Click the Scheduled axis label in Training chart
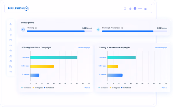This screenshot has height=107, width=173. coord(103,74)
